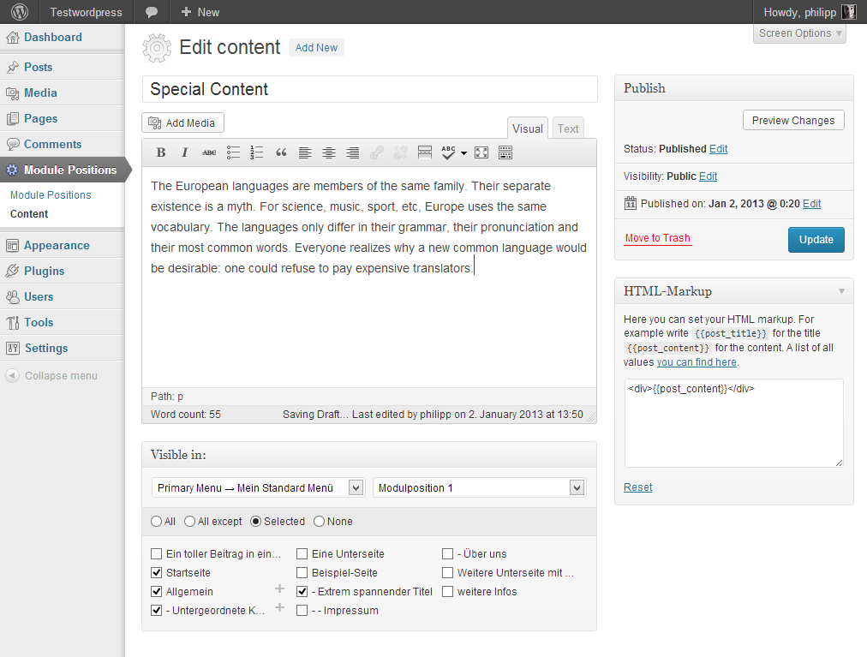The height and width of the screenshot is (657, 867).
Task: Check the Beispiel-Seite checkbox
Action: (302, 572)
